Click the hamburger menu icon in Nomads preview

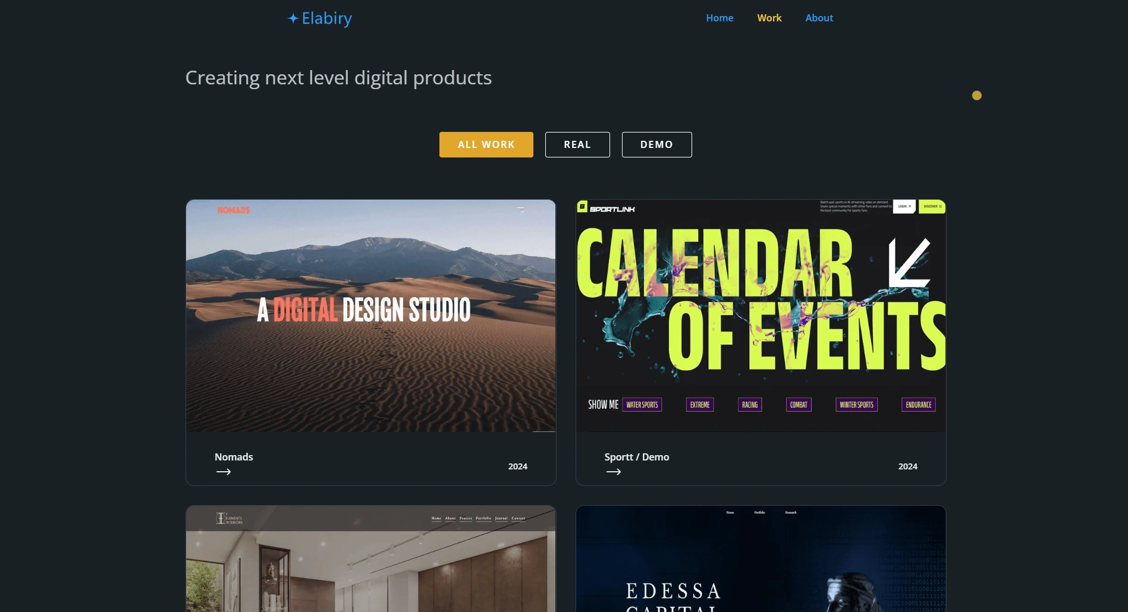click(x=520, y=209)
